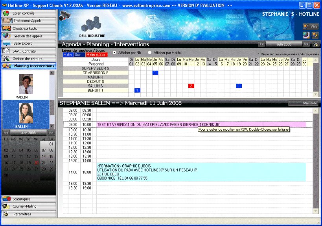Open Traitement-Appels from the sidebar
Screen dimensions: 322x226
click(28, 21)
